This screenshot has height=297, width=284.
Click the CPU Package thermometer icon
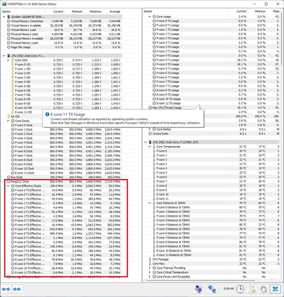coord(150,259)
